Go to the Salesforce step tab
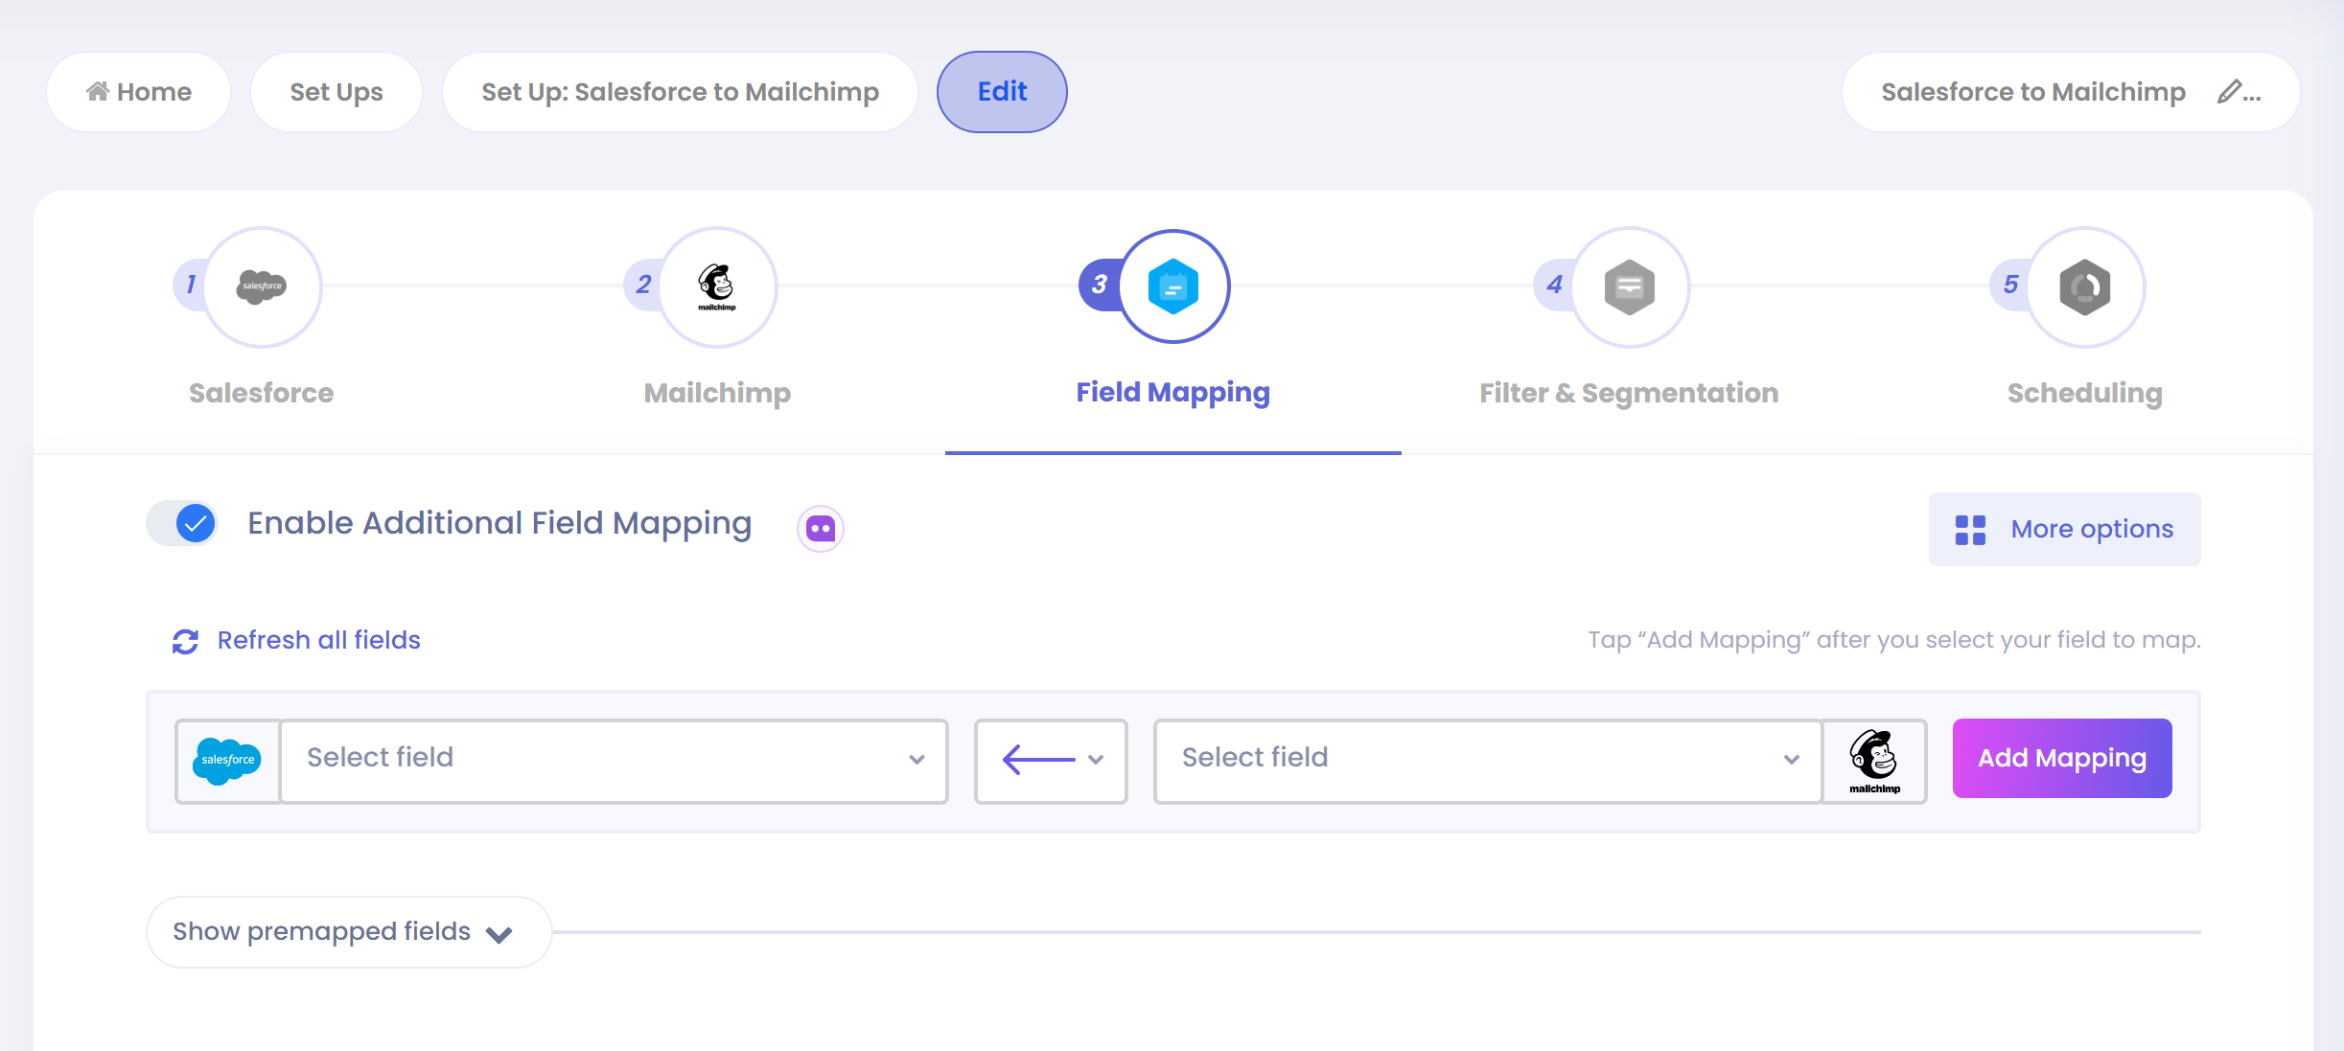This screenshot has height=1051, width=2344. 262,321
